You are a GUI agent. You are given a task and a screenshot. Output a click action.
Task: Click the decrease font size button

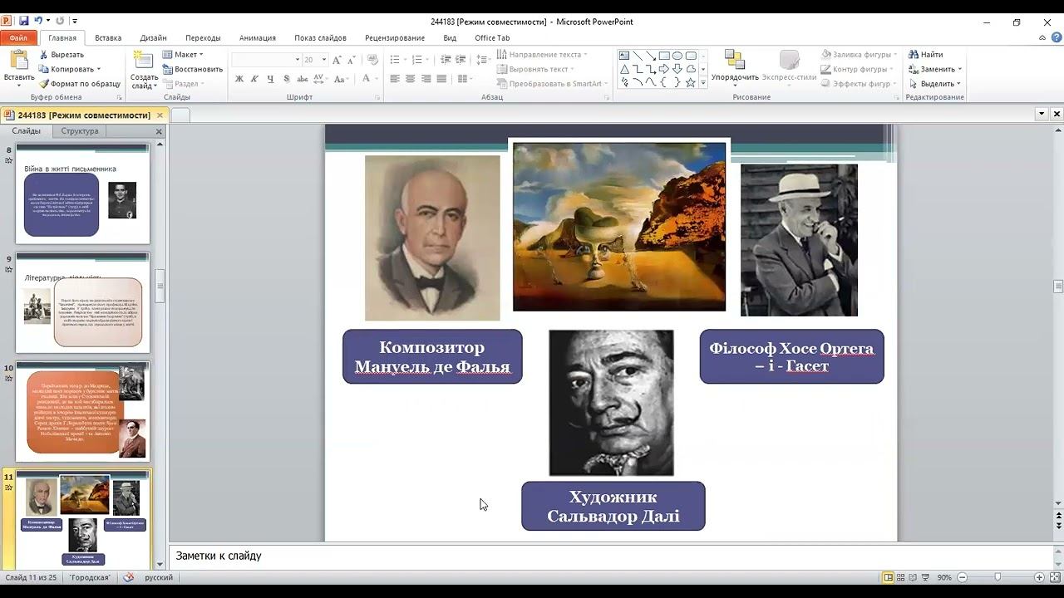tap(350, 60)
